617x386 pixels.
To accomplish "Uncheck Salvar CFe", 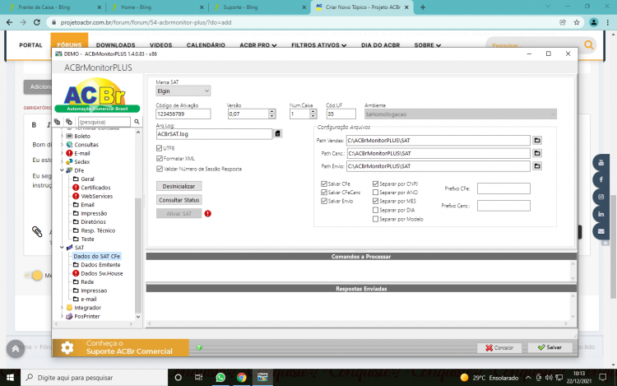I will (x=324, y=184).
